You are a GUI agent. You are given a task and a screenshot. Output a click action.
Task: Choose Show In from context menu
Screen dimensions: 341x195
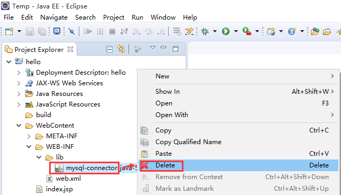238,92
